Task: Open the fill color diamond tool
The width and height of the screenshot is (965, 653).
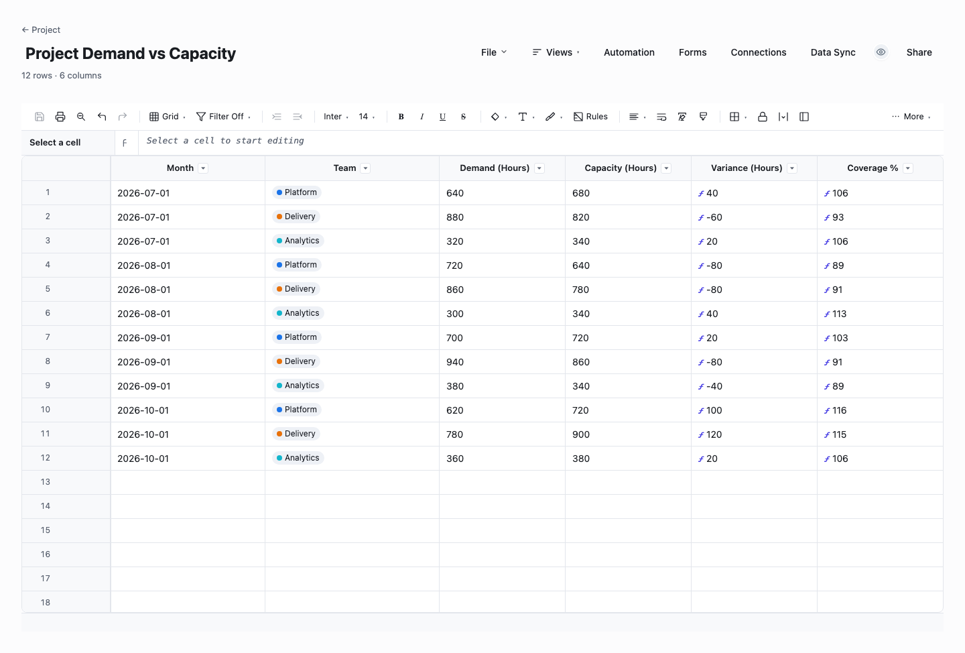Action: coord(499,117)
